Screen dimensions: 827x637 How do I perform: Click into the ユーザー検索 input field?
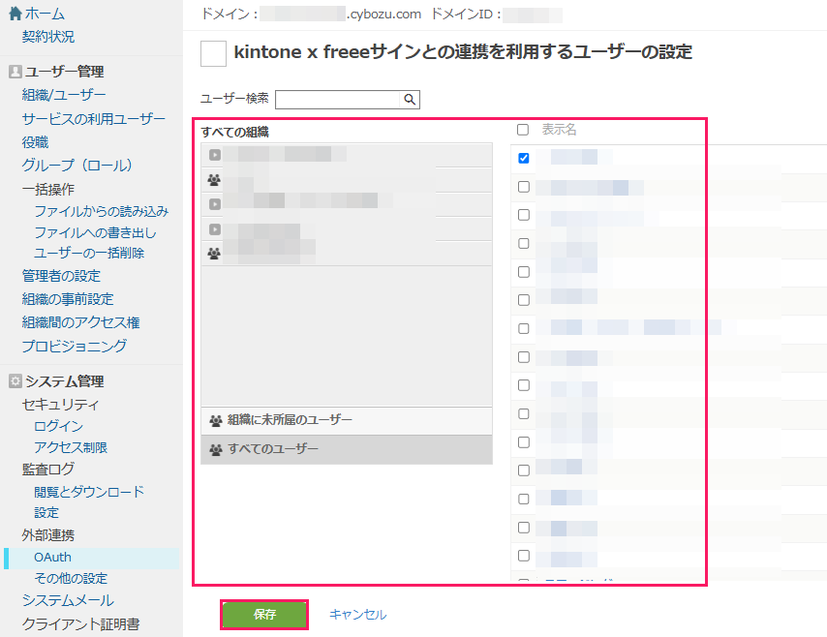338,99
